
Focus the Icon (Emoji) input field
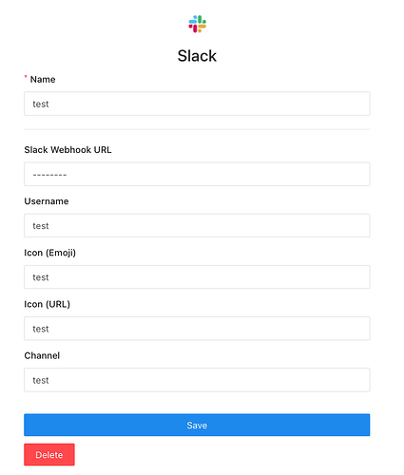point(197,277)
